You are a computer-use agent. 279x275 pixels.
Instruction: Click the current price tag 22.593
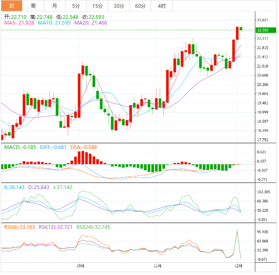(262, 30)
